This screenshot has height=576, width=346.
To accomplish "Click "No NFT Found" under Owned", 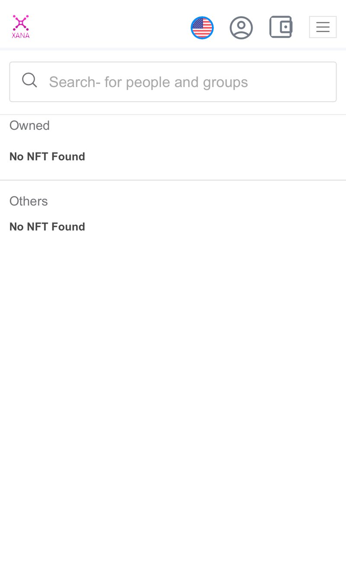I will pyautogui.click(x=47, y=157).
